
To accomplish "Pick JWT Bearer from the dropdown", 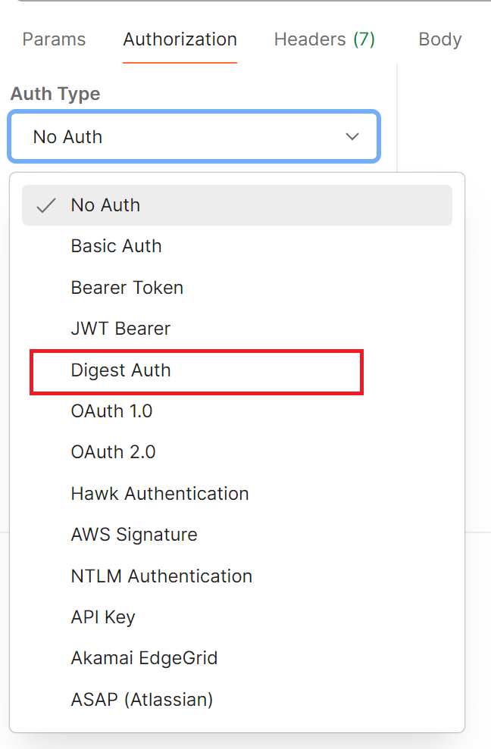I will (x=120, y=329).
